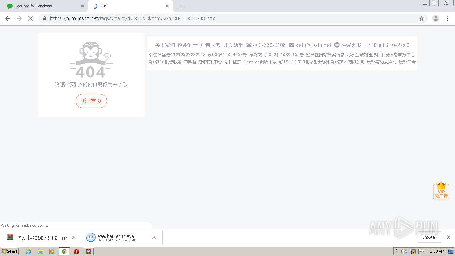Click the 返回首页 button
The image size is (455, 256).
[x=91, y=101]
